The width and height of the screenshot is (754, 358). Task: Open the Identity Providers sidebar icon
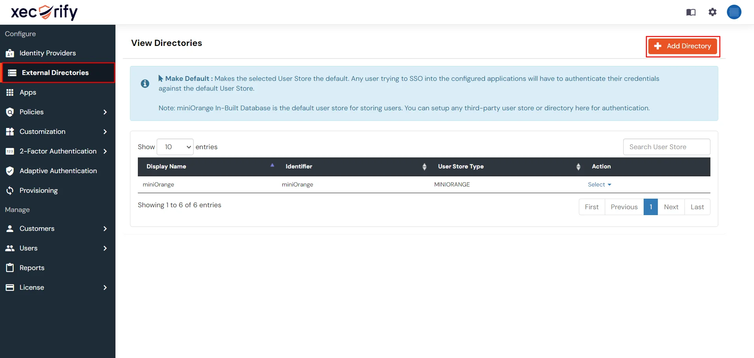point(10,53)
